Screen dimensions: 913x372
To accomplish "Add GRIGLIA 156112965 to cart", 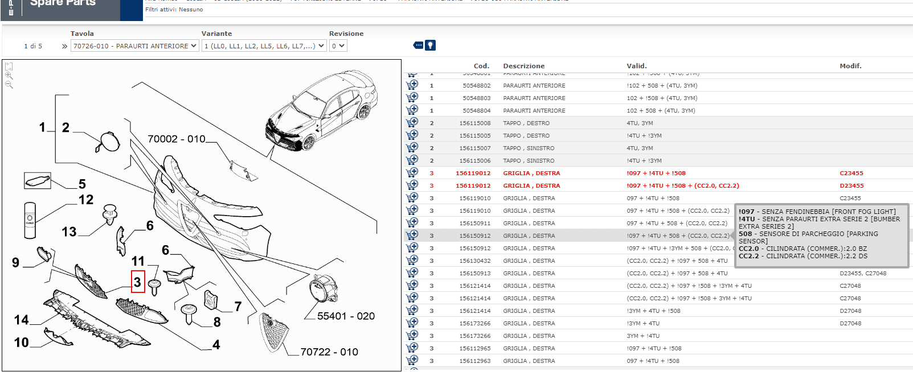I will (412, 348).
